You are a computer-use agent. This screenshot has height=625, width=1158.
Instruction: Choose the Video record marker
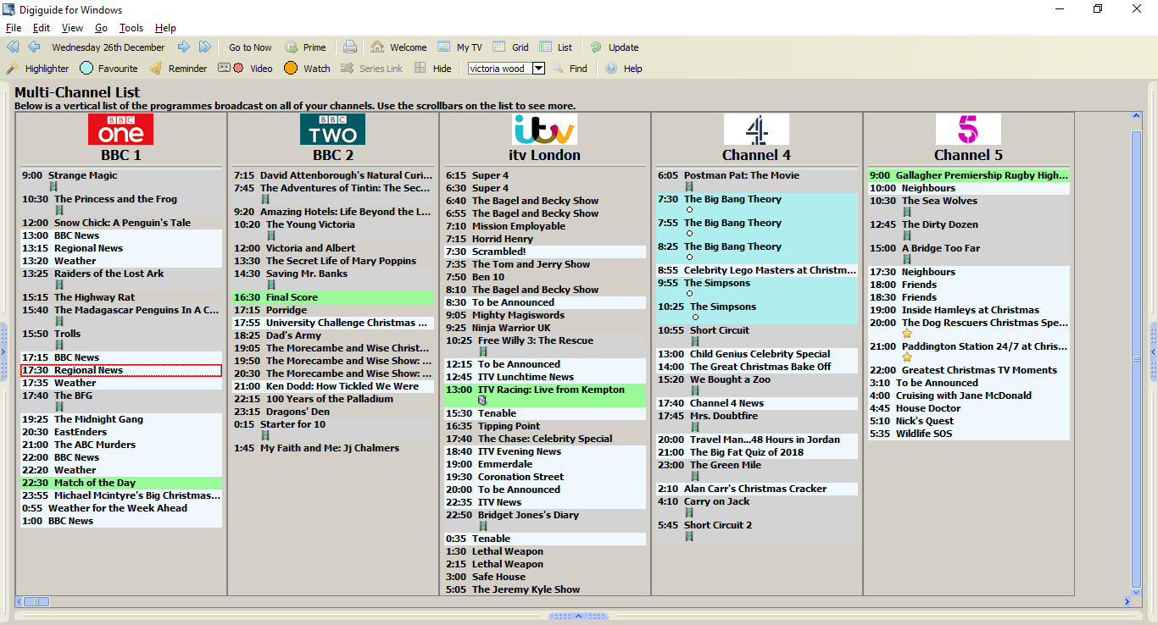246,69
